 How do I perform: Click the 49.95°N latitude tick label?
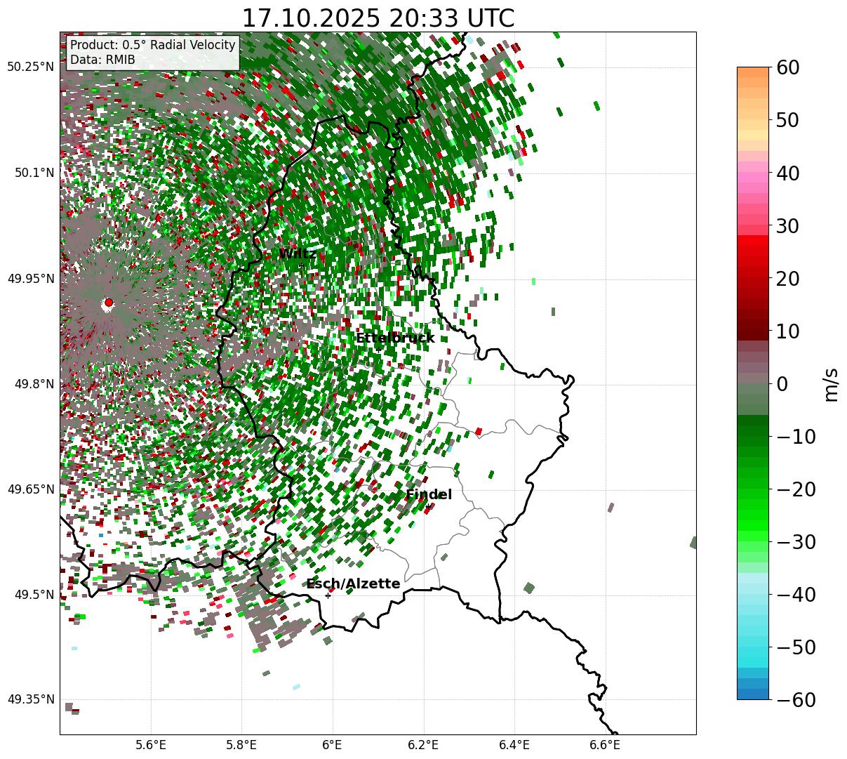point(30,279)
